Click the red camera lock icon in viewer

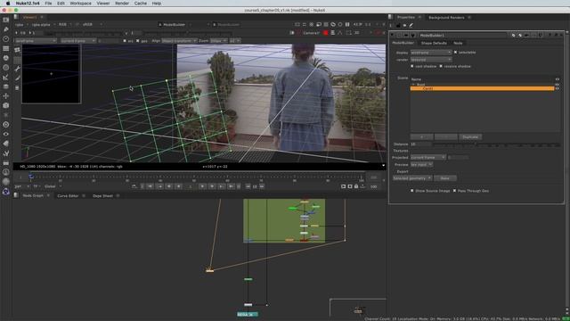click(x=326, y=33)
